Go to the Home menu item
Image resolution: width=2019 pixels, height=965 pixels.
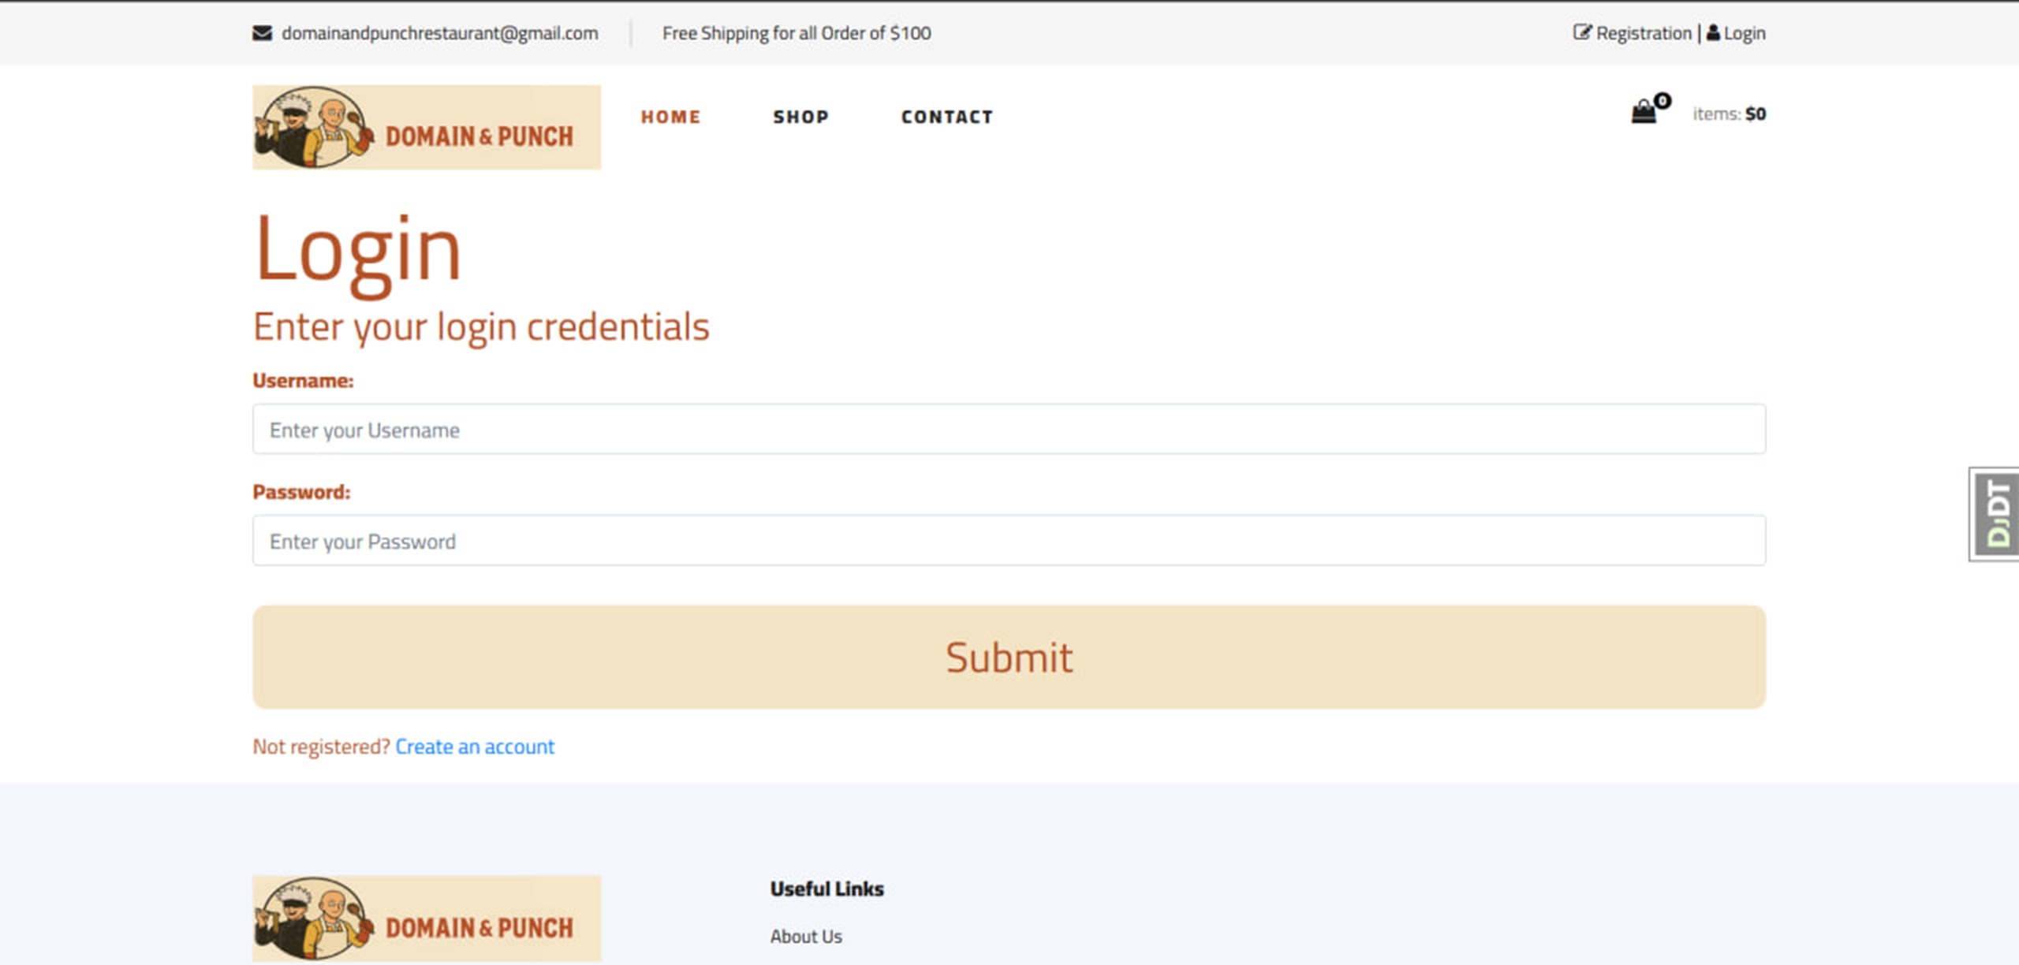[670, 117]
